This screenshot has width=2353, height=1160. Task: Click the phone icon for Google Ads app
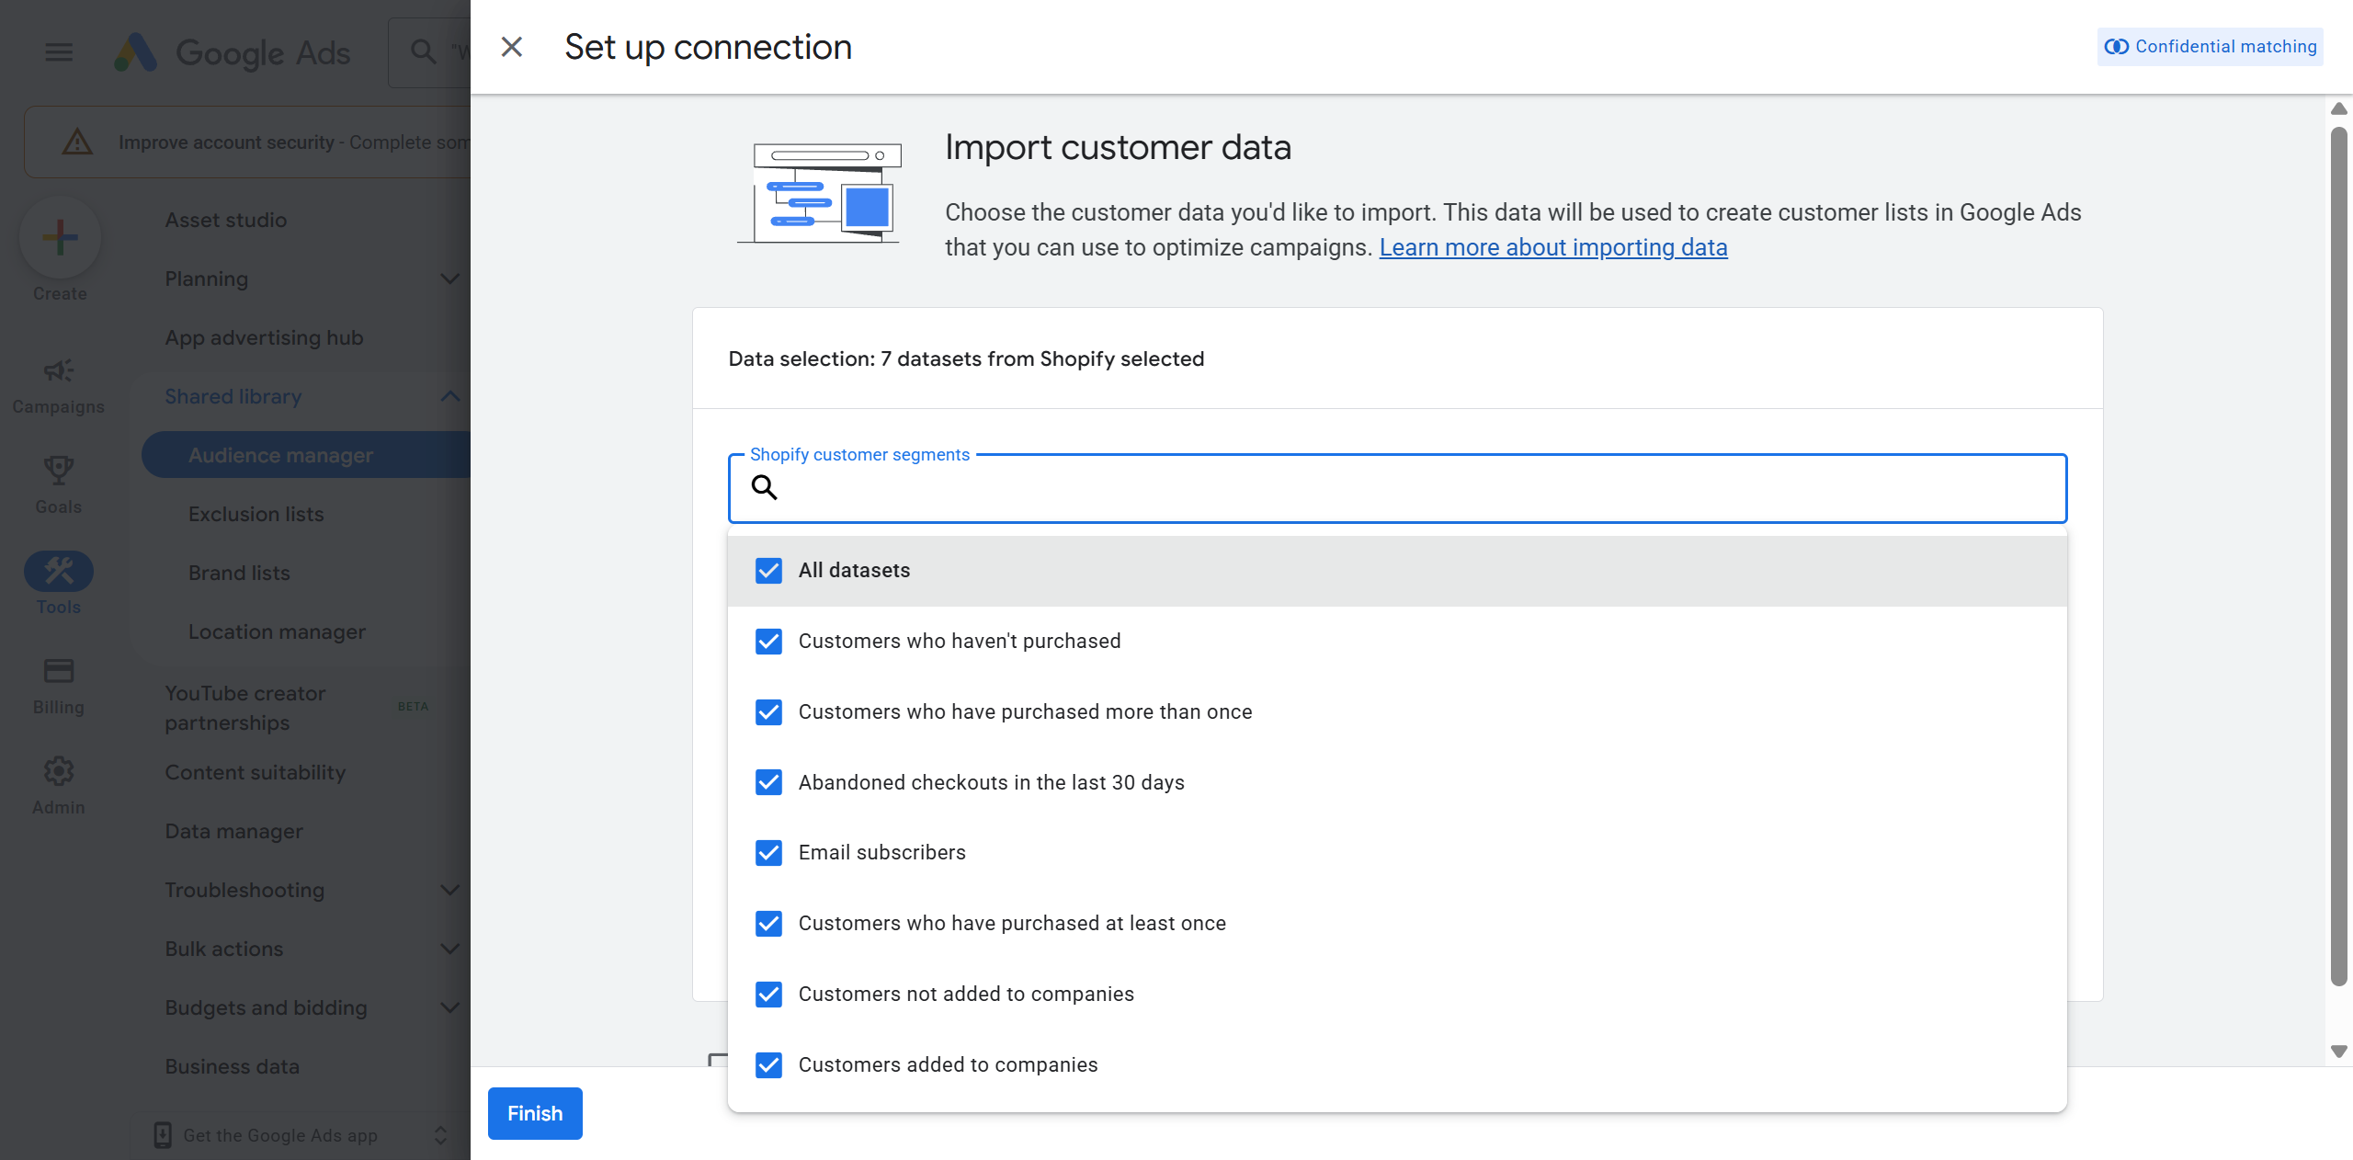(x=163, y=1135)
